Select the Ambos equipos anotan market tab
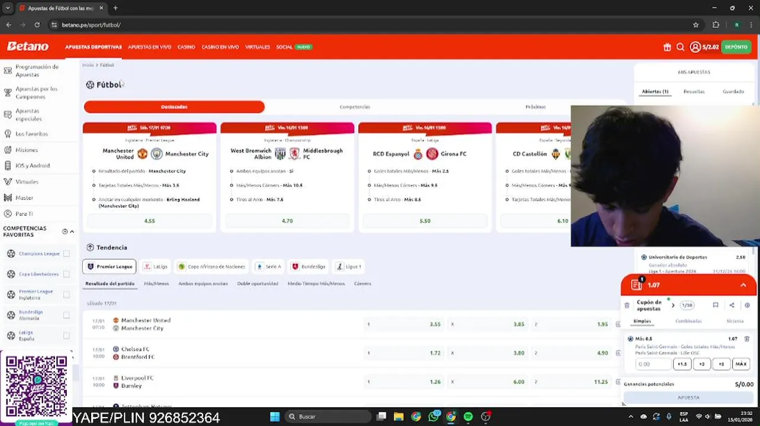This screenshot has width=760, height=426. 203,283
